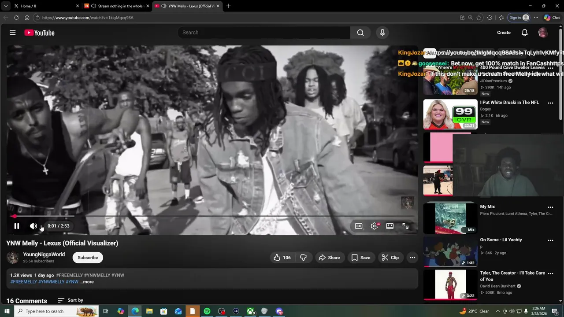Click the Edge Sign in button
Viewport: 564px width, 317px height.
[x=519, y=18]
